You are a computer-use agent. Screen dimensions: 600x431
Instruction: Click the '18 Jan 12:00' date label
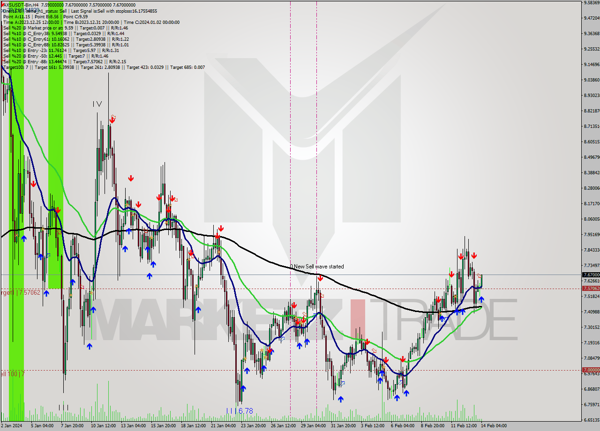click(193, 426)
